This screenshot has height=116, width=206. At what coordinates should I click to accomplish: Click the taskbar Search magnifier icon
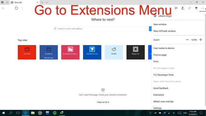tap(11, 113)
